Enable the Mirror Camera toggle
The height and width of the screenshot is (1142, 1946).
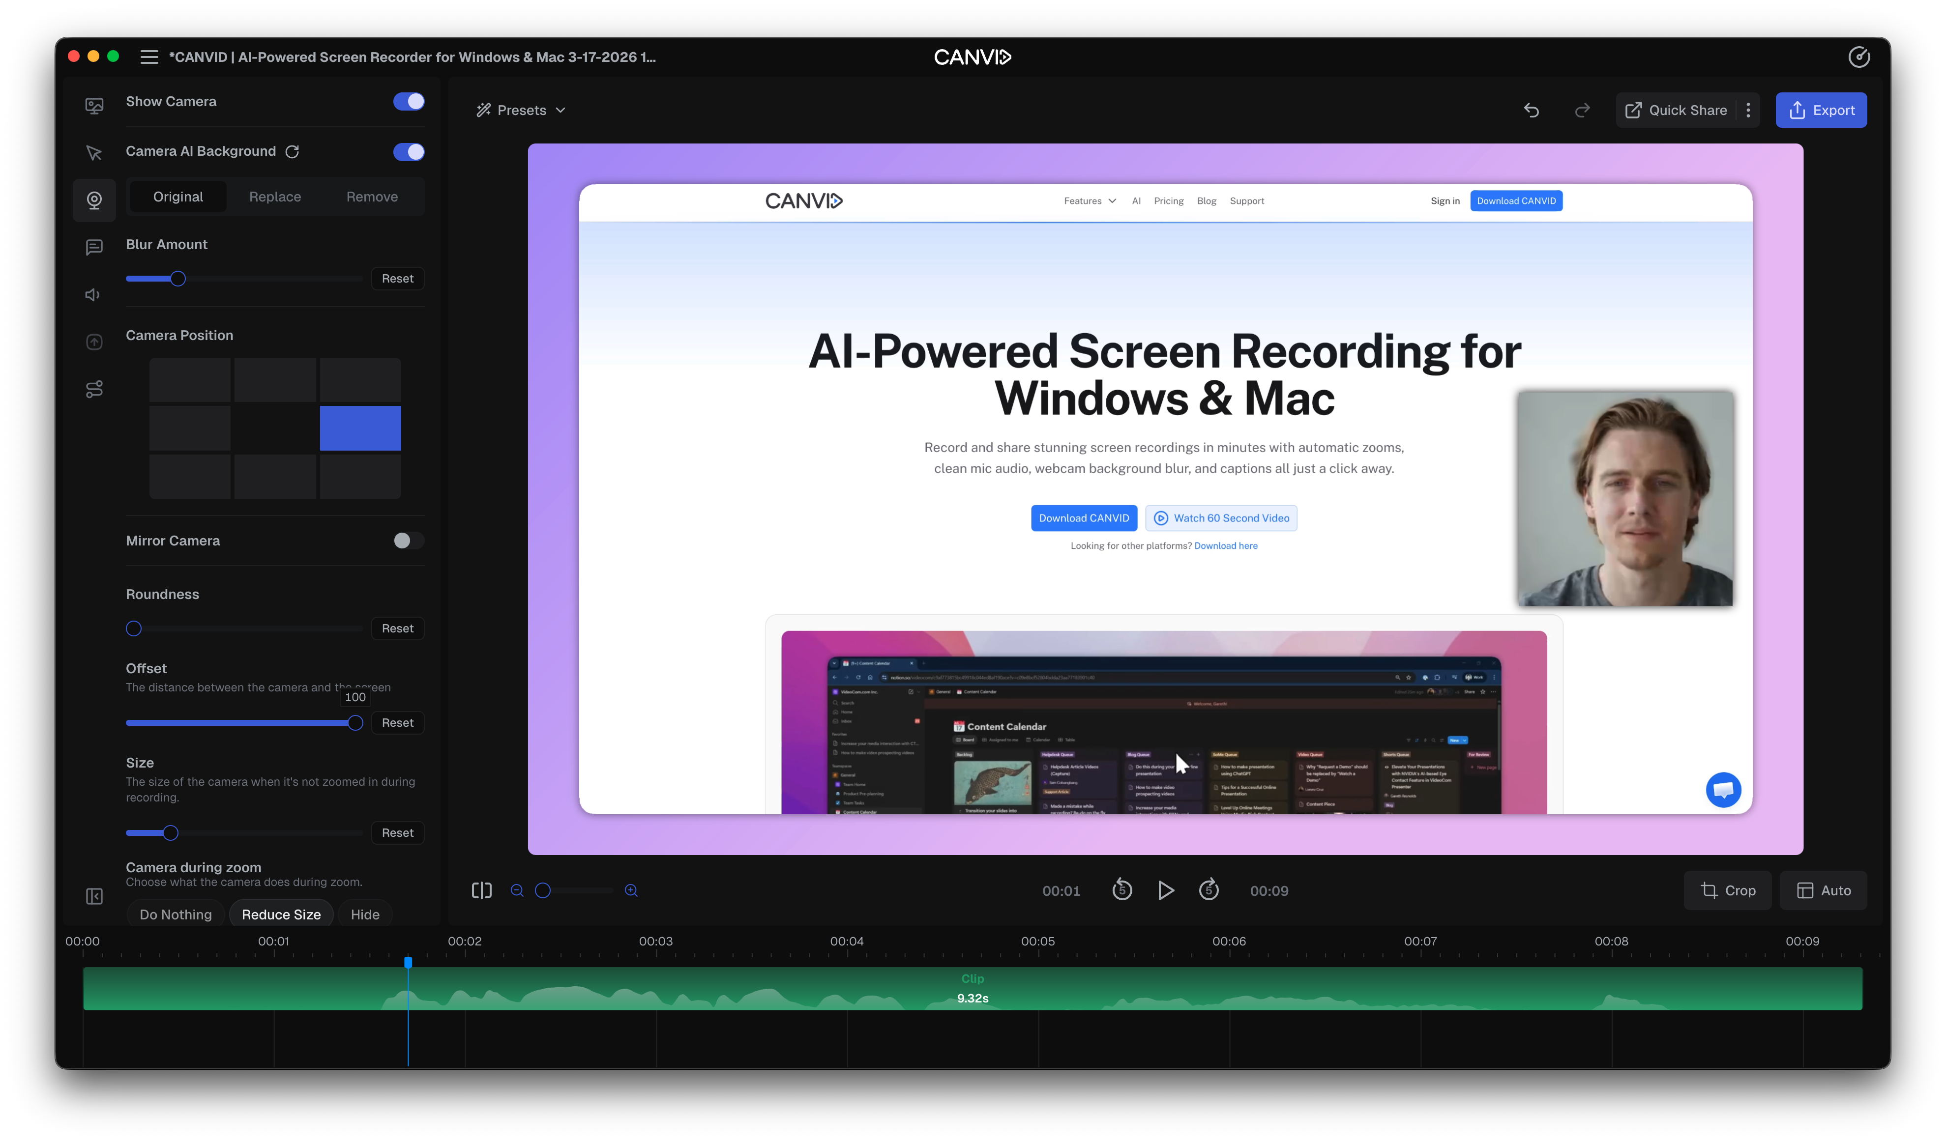409,541
